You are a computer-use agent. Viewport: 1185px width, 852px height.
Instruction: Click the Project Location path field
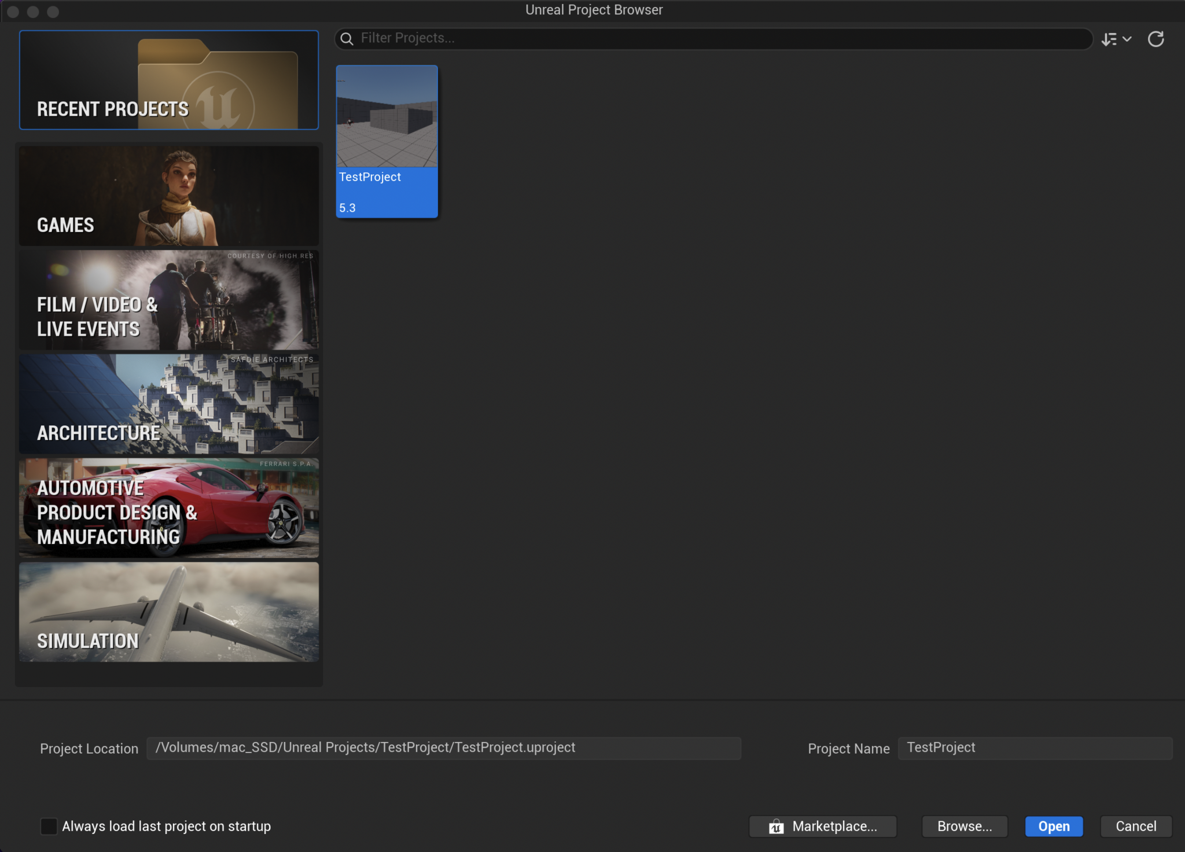tap(443, 748)
